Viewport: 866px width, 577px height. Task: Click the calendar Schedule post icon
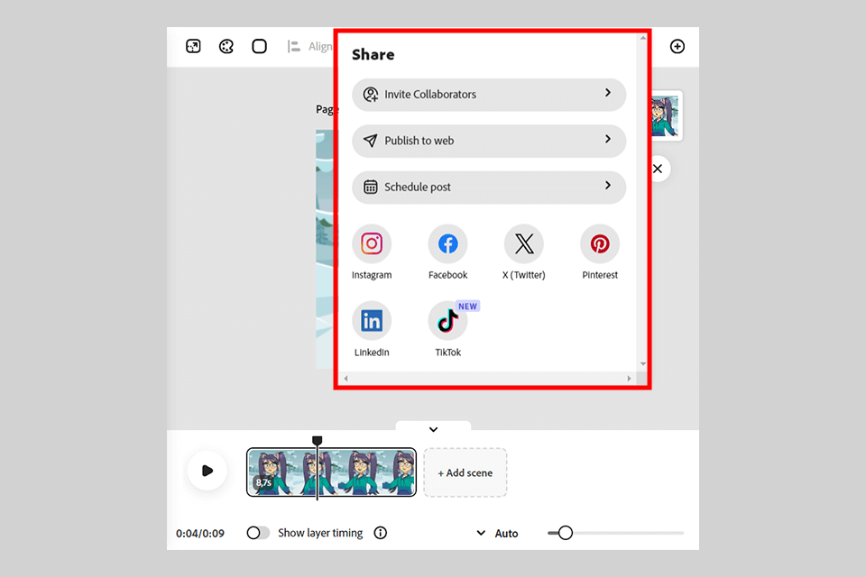coord(371,188)
